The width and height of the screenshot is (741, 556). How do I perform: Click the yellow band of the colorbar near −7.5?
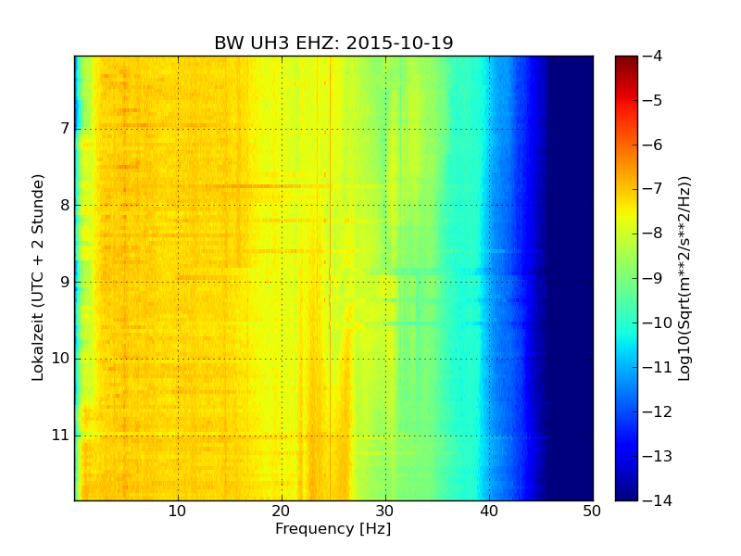[x=626, y=211]
